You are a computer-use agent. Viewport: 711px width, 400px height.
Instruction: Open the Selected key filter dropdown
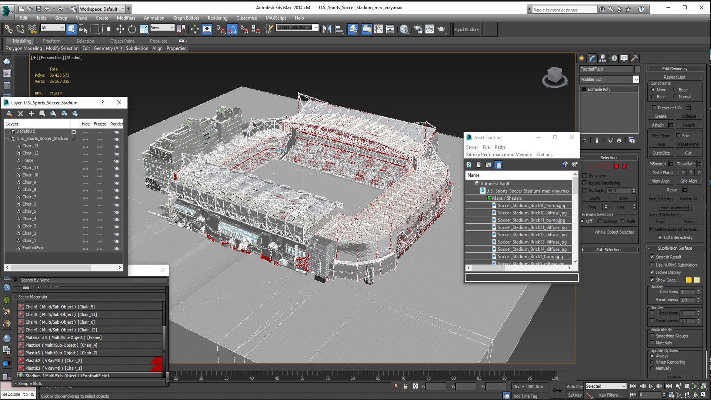[x=605, y=386]
